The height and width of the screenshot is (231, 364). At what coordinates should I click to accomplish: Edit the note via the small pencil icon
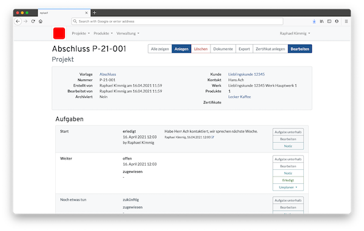point(213,137)
